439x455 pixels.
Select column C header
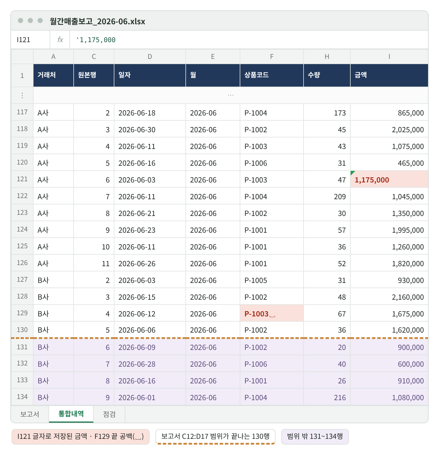(x=94, y=57)
